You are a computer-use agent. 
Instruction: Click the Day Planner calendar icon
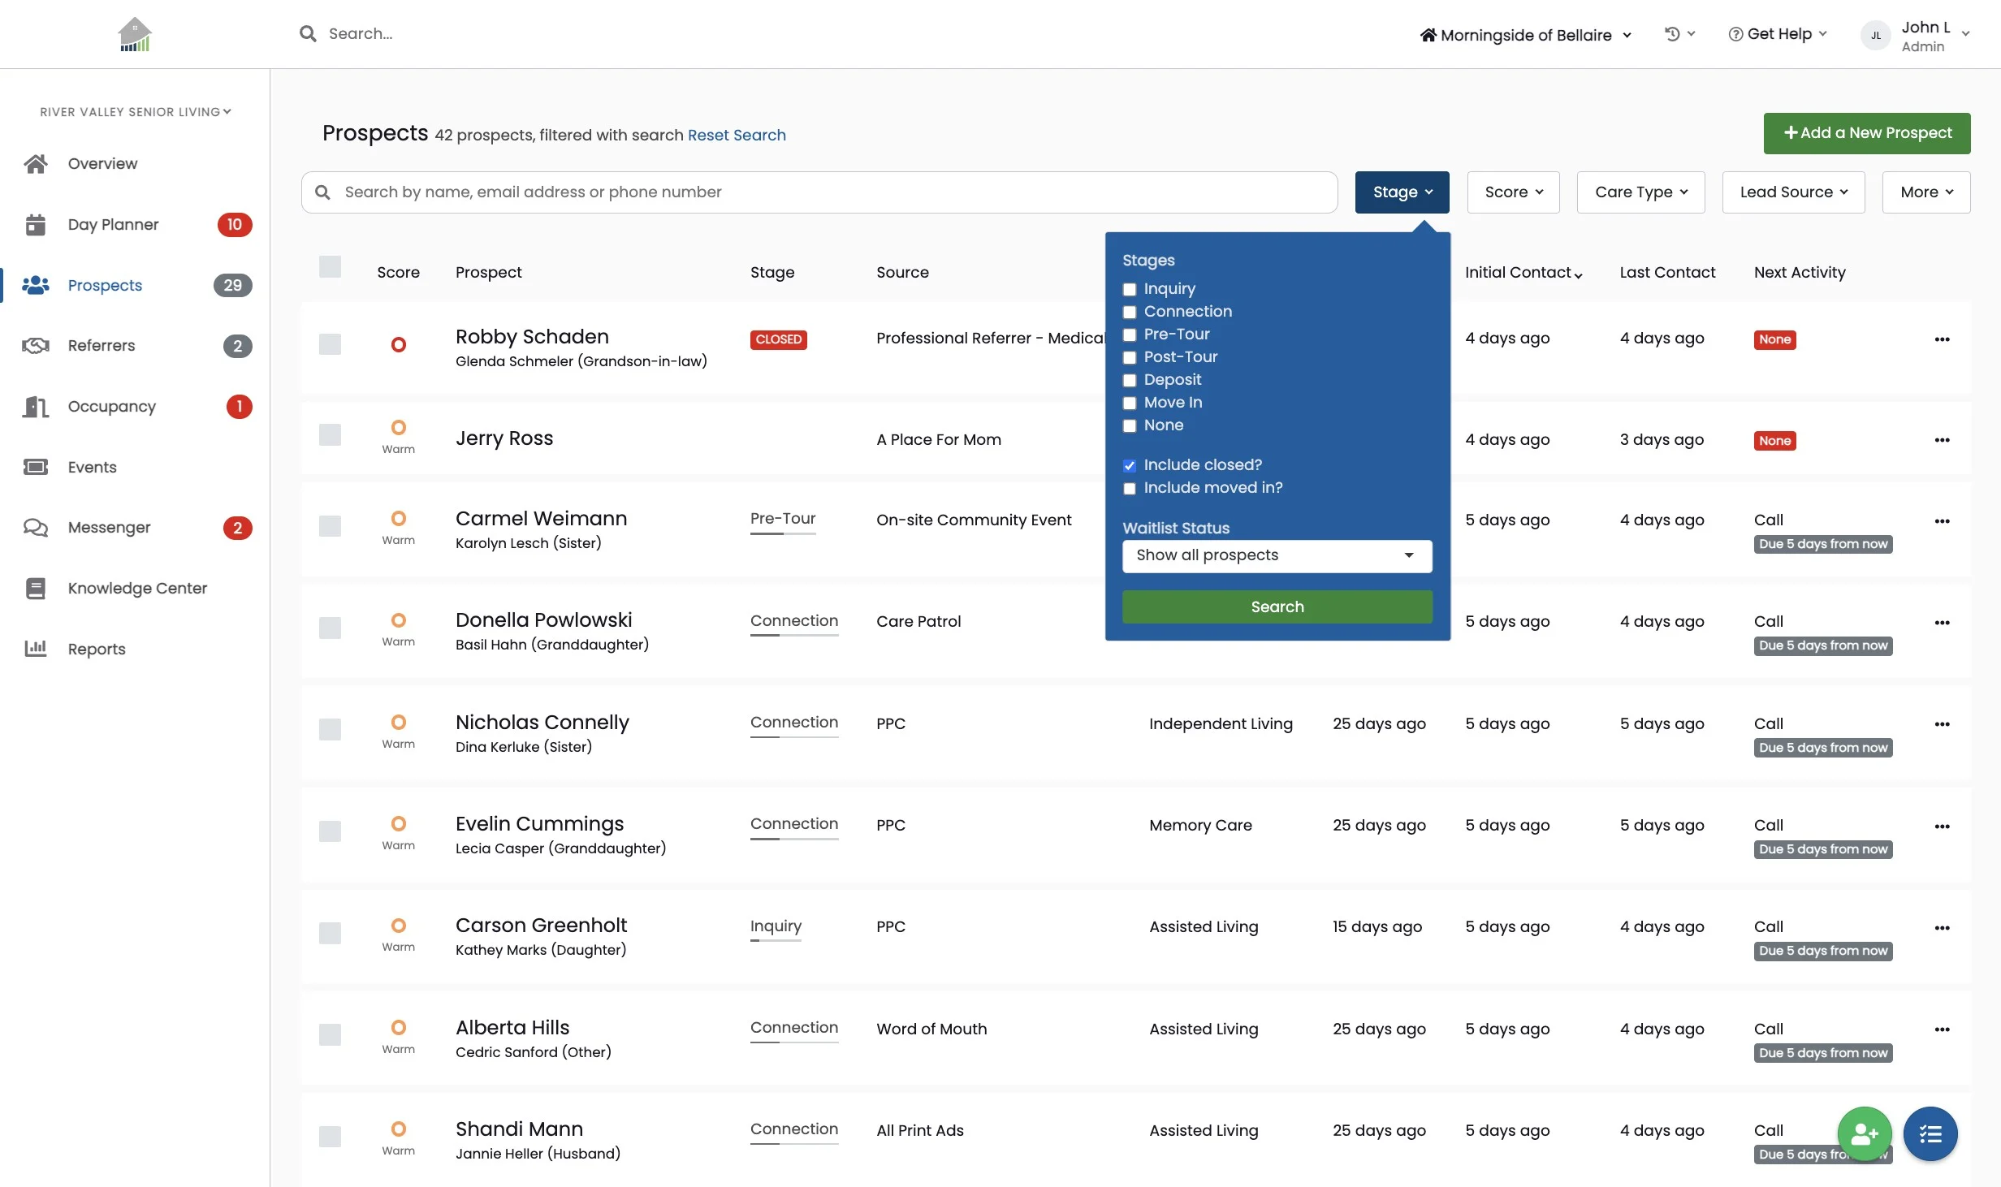[36, 224]
